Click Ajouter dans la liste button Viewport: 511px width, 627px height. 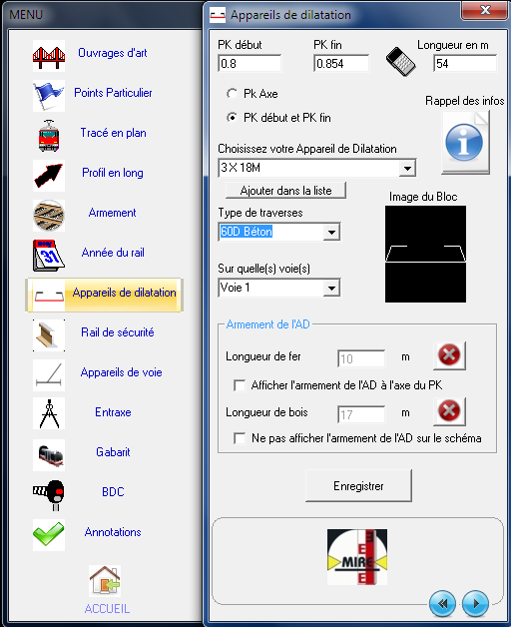tap(285, 191)
